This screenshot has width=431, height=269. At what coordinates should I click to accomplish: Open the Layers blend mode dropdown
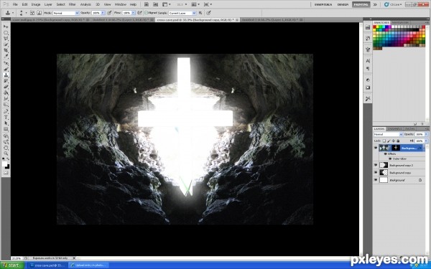[x=388, y=134]
